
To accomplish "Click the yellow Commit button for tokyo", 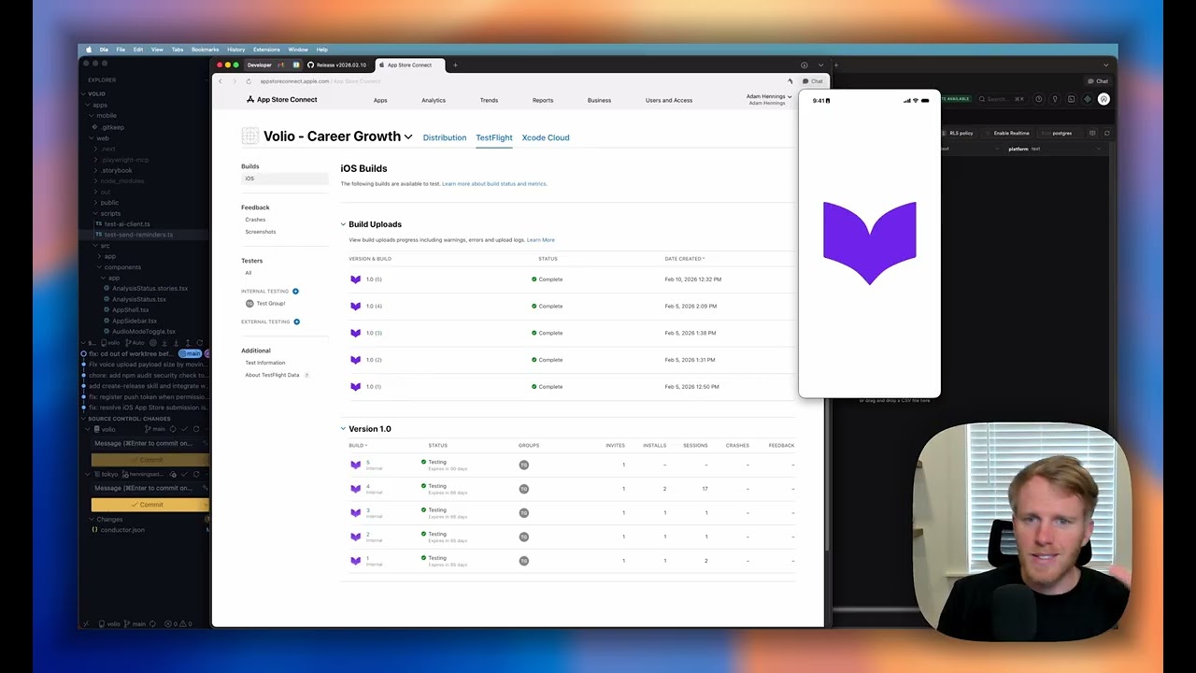I will point(149,505).
